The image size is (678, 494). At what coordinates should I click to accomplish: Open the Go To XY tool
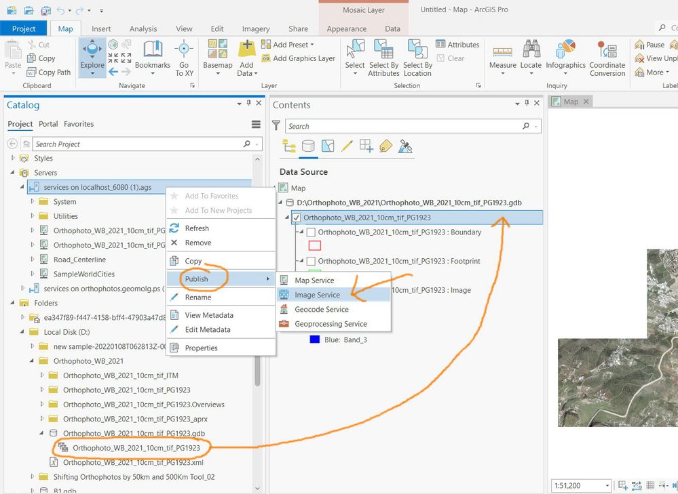pos(184,58)
